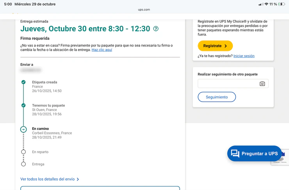Focus the track another package input field
The image size is (289, 190).
coord(228,84)
